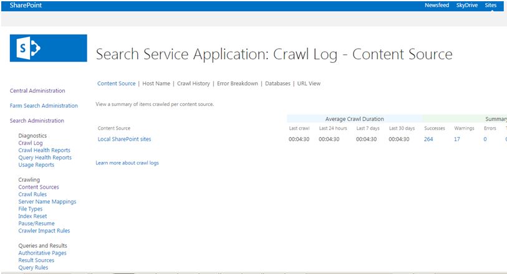Go to Sites in the top bar
Viewport: 507px width, 274px height.
(x=491, y=5)
